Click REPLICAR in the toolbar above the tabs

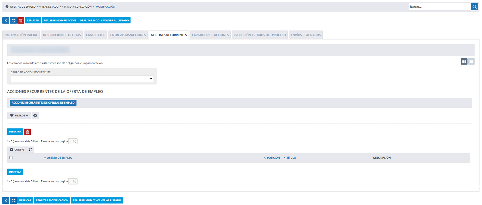coord(33,20)
